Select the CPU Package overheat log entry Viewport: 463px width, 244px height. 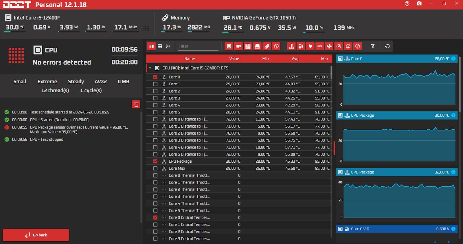pos(70,129)
